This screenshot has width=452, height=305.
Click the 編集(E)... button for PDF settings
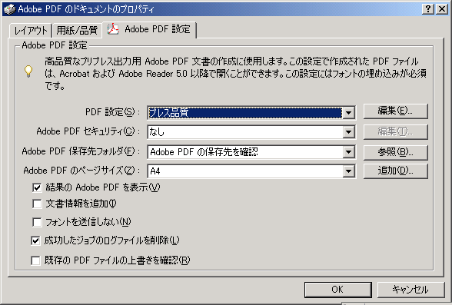coord(395,111)
